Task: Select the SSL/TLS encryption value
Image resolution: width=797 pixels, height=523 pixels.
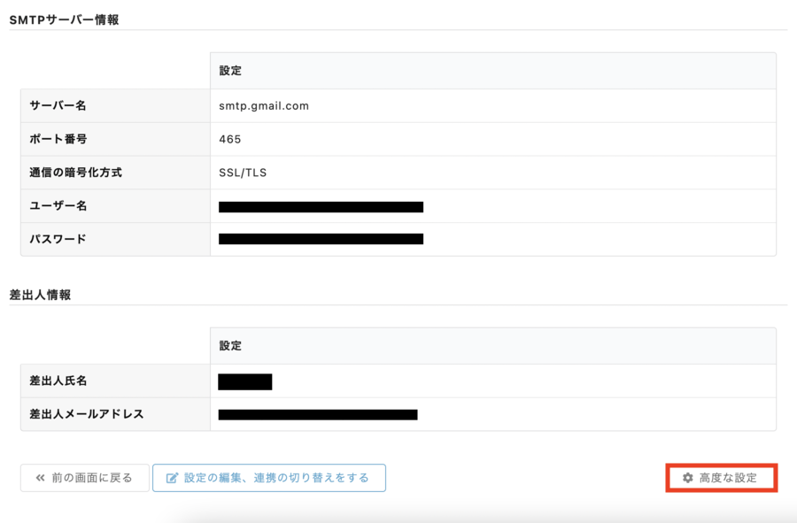Action: pyautogui.click(x=243, y=173)
